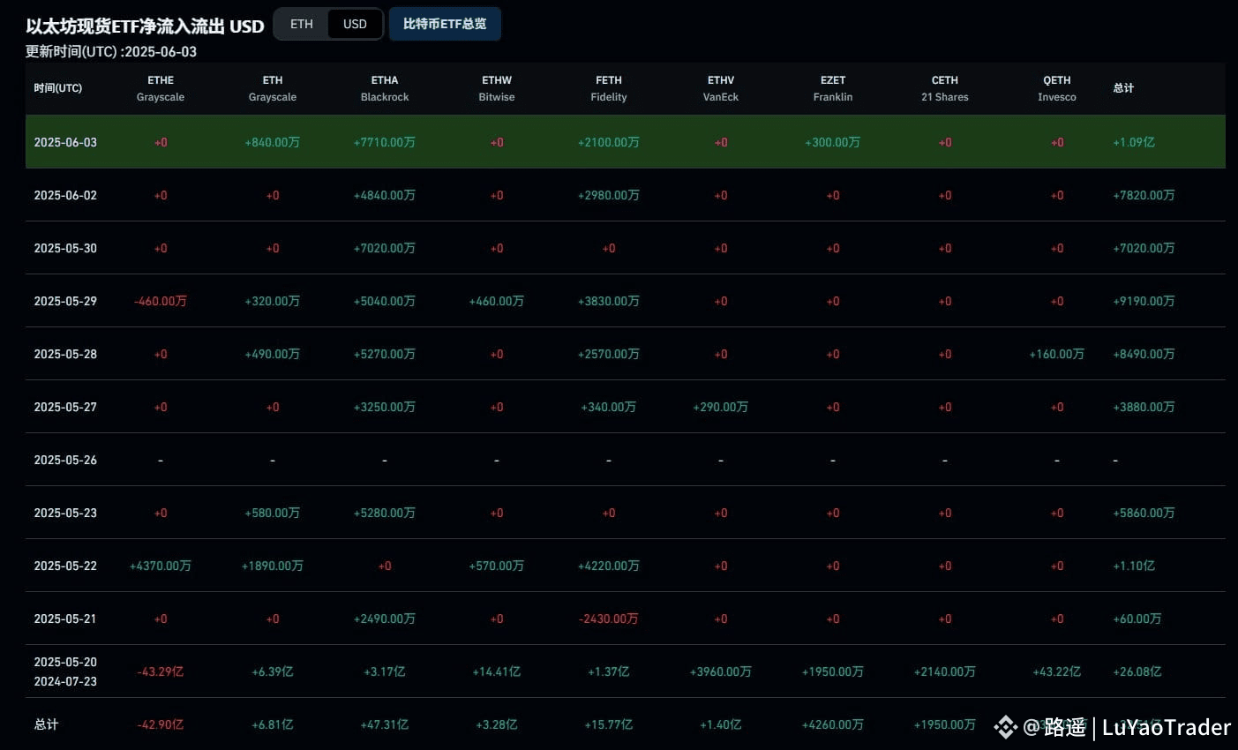
Task: Select the 2025-05-22 date cell
Action: pos(65,566)
